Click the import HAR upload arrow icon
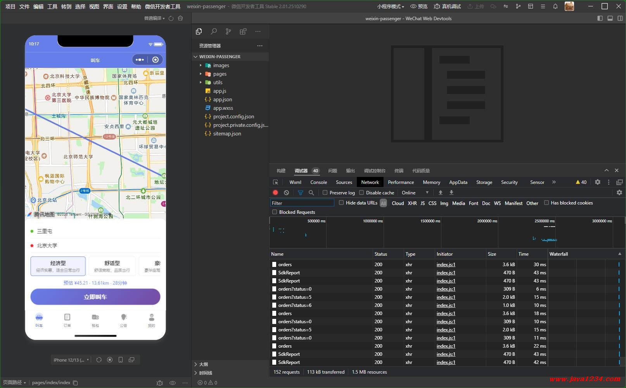The width and height of the screenshot is (626, 388). point(441,192)
